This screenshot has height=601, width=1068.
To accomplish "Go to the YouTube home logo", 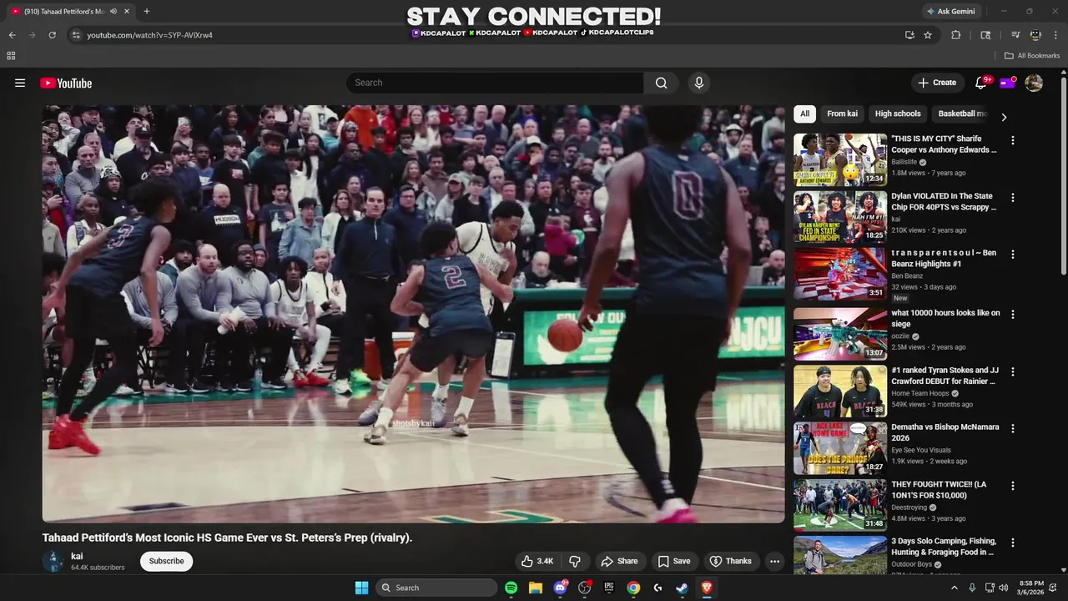I will tap(66, 83).
